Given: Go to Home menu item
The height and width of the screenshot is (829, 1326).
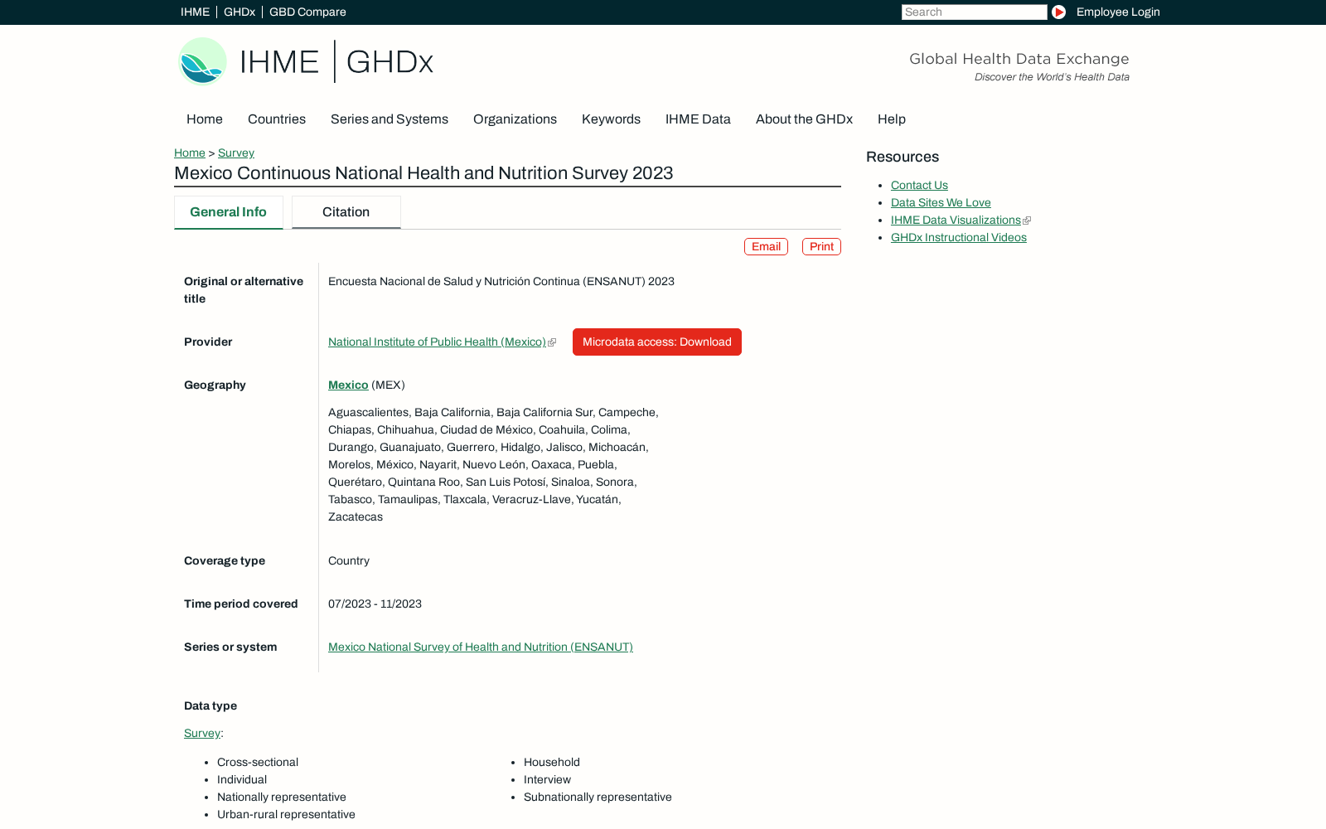Looking at the screenshot, I should pyautogui.click(x=205, y=119).
